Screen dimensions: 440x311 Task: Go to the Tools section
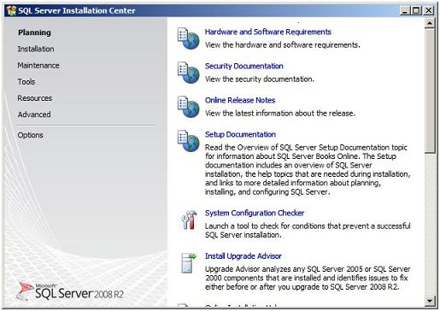26,82
